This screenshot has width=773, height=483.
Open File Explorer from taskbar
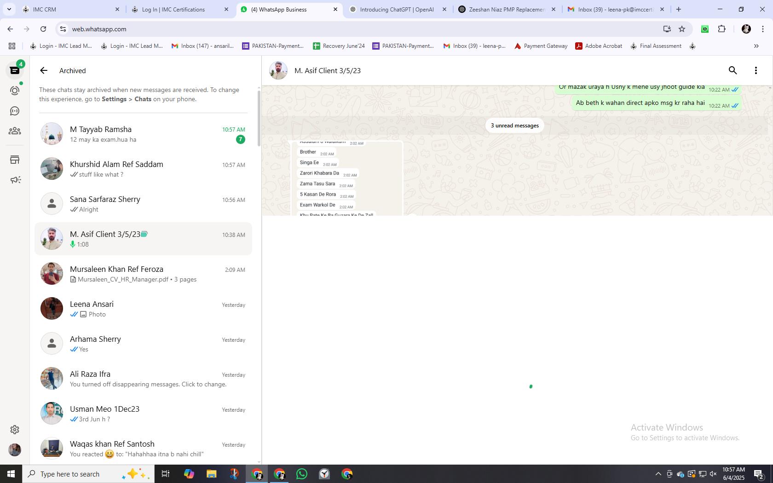pos(211,474)
